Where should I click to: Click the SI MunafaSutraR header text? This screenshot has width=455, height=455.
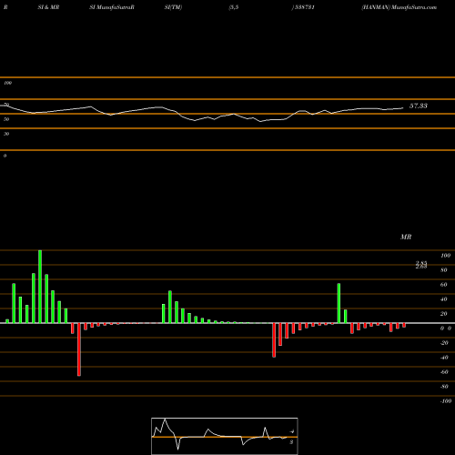(x=112, y=7)
